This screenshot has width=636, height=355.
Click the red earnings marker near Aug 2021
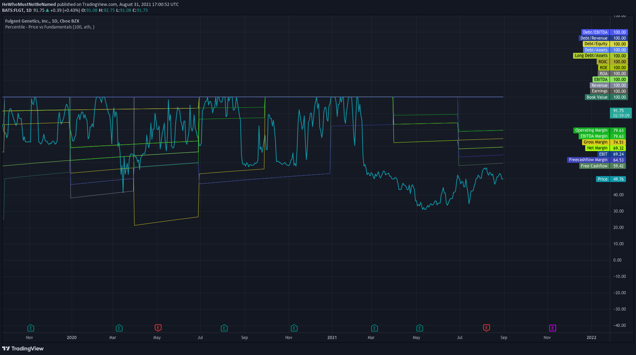click(486, 328)
